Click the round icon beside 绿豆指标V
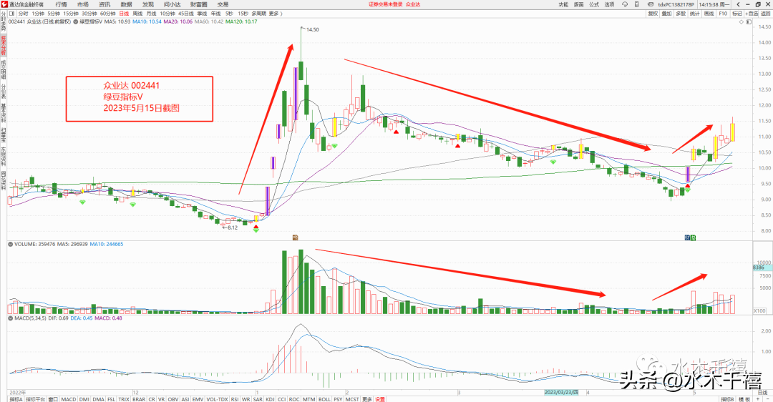This screenshot has height=402, width=773. click(75, 21)
